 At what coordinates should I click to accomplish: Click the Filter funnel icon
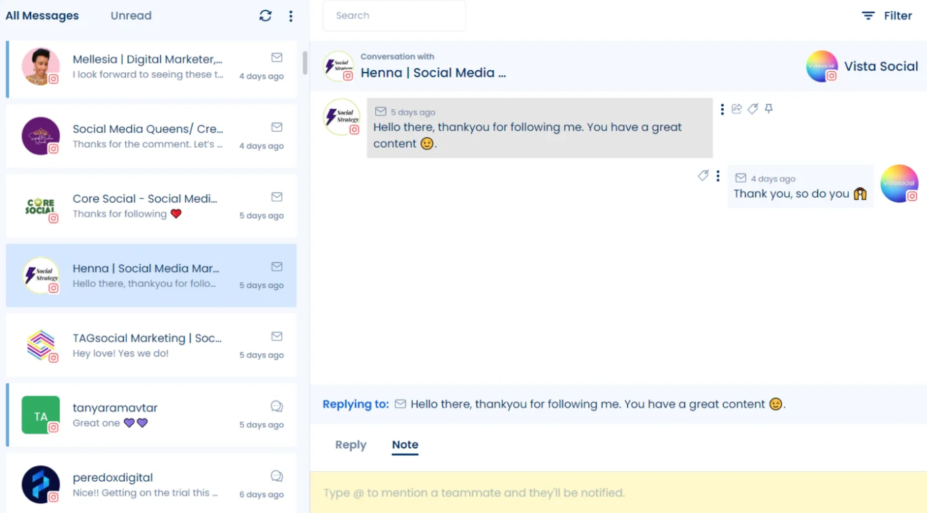[x=867, y=15]
